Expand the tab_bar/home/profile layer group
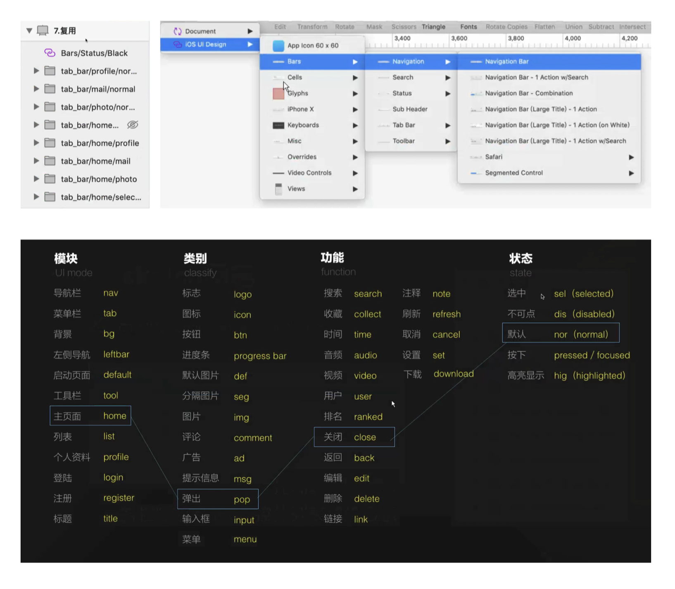This screenshot has height=589, width=675. (36, 143)
